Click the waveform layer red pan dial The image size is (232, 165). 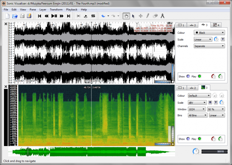click(213, 76)
